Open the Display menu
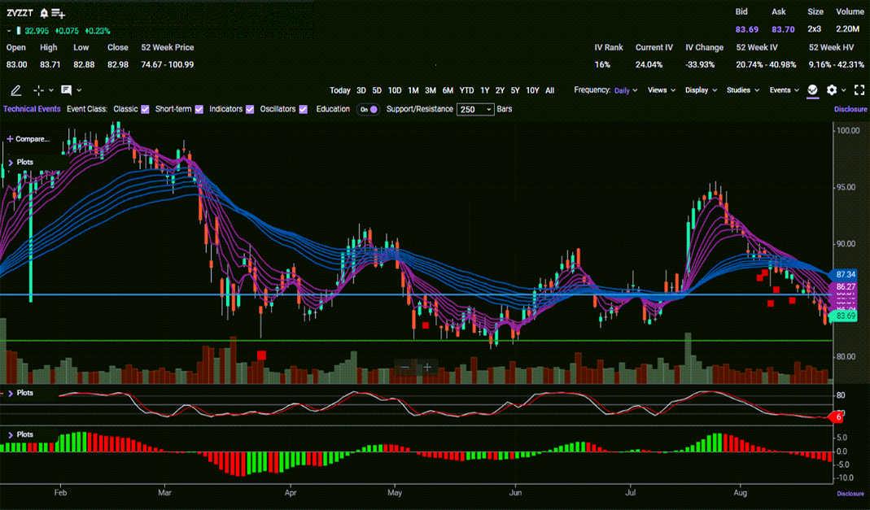The height and width of the screenshot is (510, 870). point(701,90)
